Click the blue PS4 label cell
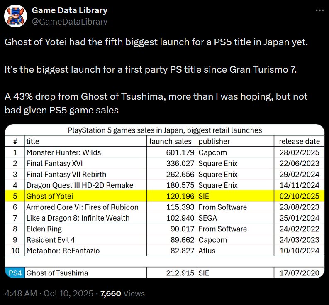The width and height of the screenshot is (329, 305). click(15, 273)
